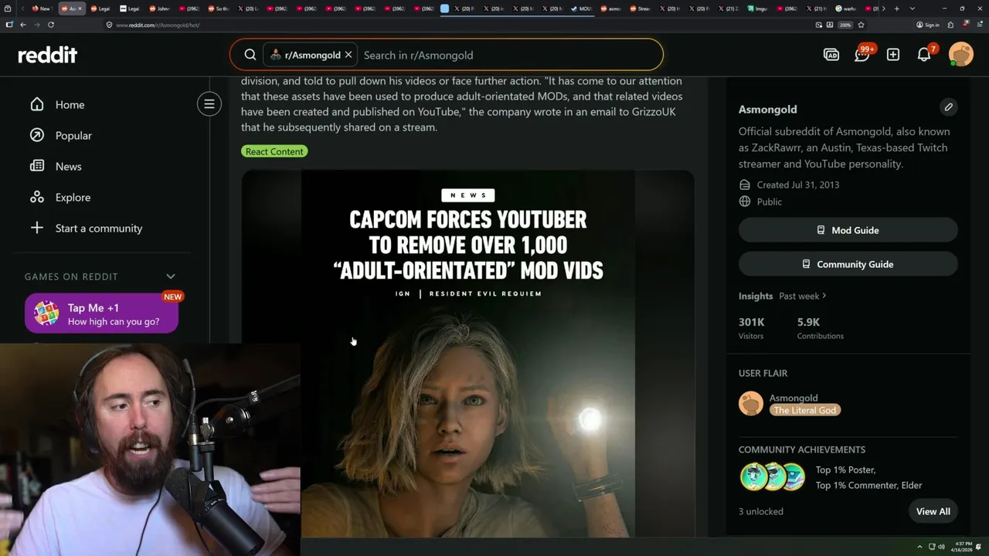Click the 301K Visitors stat
The width and height of the screenshot is (989, 556).
click(x=751, y=328)
